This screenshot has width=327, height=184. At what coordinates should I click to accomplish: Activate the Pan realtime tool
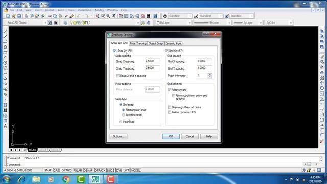tap(98, 16)
